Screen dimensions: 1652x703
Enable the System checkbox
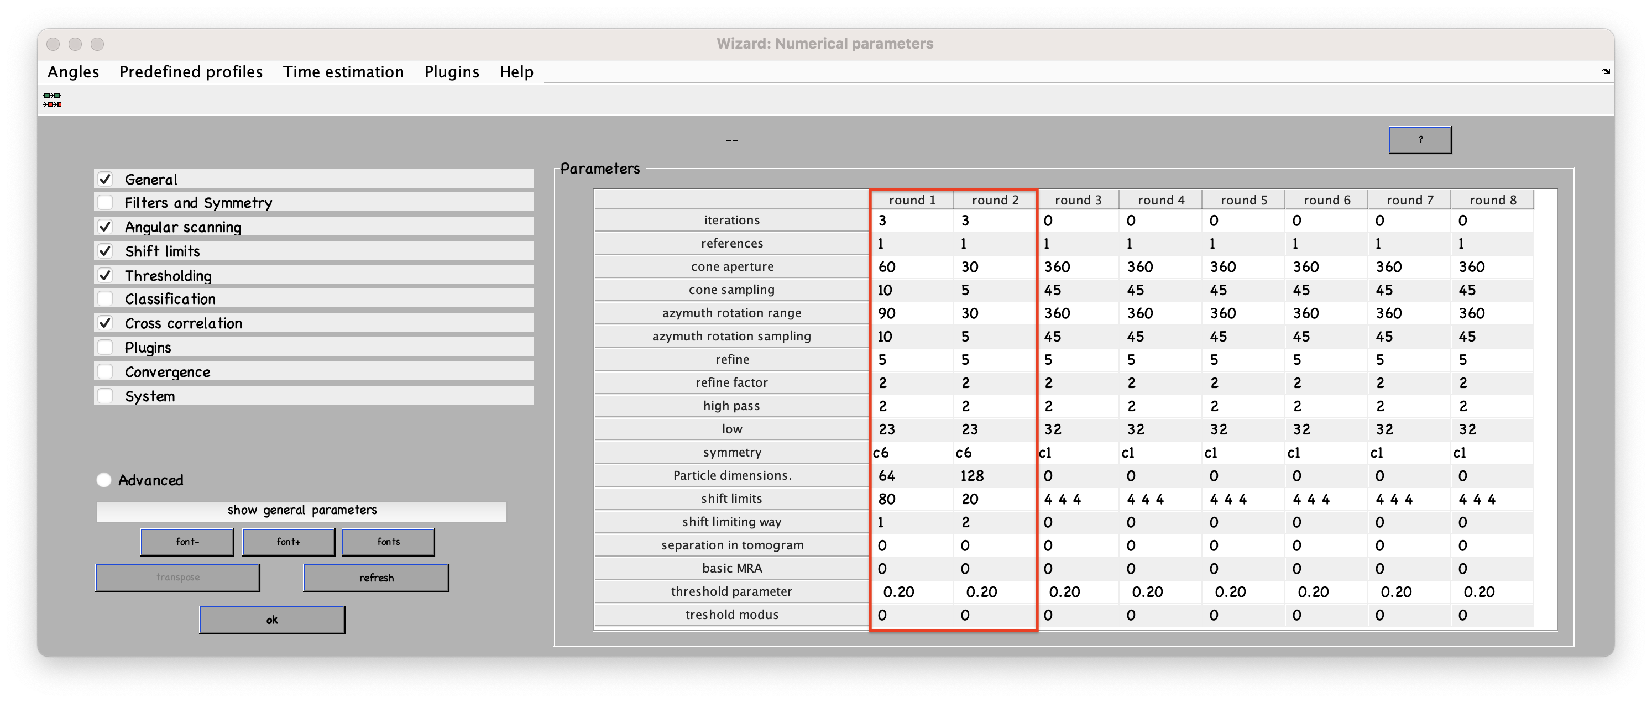[105, 395]
